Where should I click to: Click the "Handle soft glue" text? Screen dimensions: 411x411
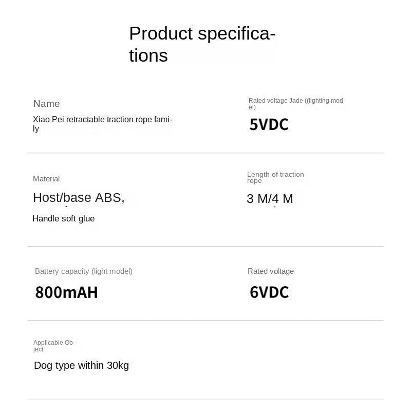click(64, 219)
